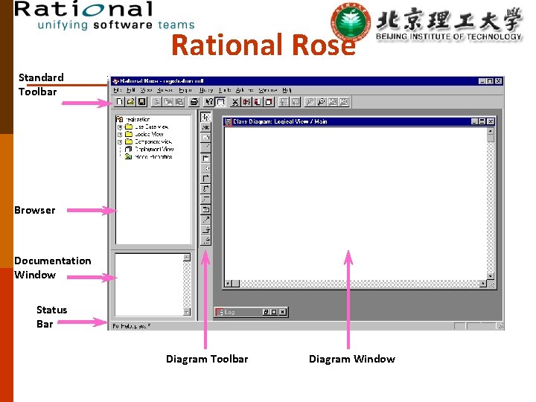Click the diagram window horizontal scroll-right arrow
This screenshot has width=536, height=402.
pos(483,284)
